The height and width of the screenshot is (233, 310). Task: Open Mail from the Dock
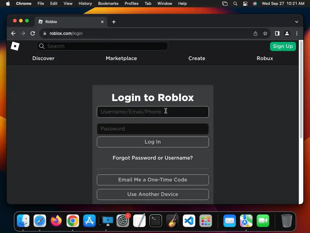[229, 221]
